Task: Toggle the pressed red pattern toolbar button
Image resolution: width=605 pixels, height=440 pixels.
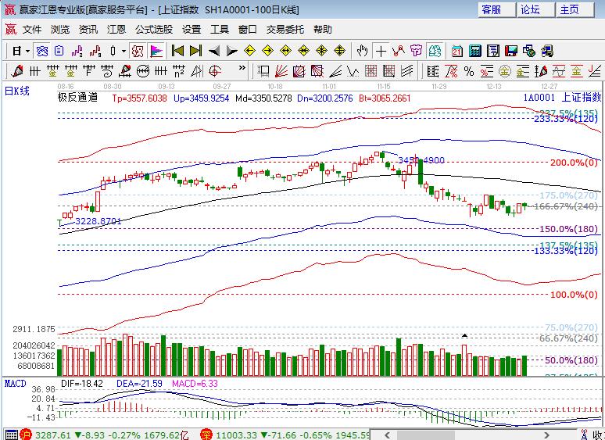Action: [138, 51]
